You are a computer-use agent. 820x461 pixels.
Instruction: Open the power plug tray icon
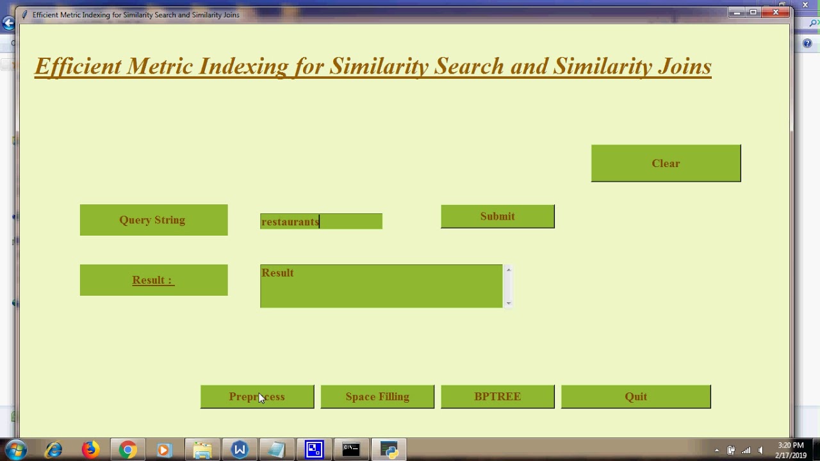tap(731, 450)
